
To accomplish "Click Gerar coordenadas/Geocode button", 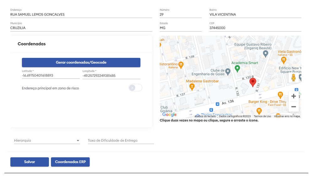I will point(81,62).
